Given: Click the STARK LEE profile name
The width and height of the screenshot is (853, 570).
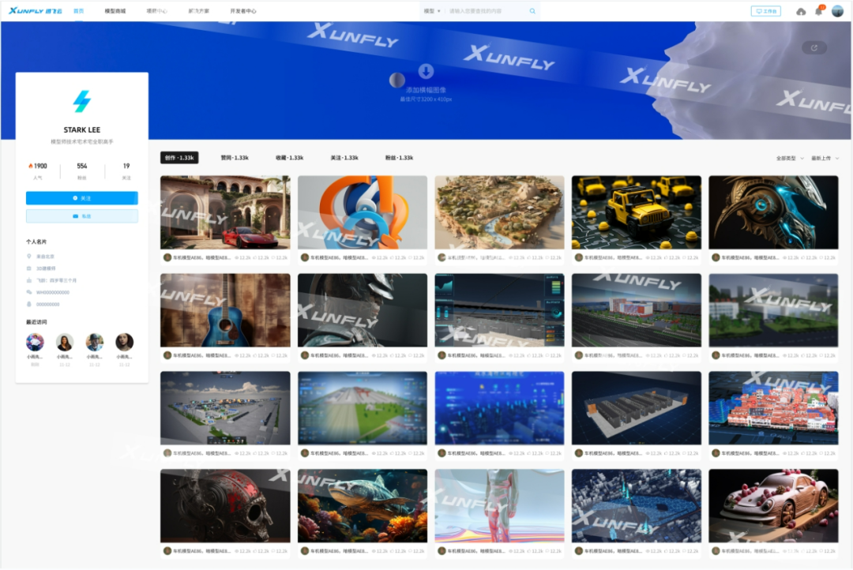Looking at the screenshot, I should [x=81, y=129].
